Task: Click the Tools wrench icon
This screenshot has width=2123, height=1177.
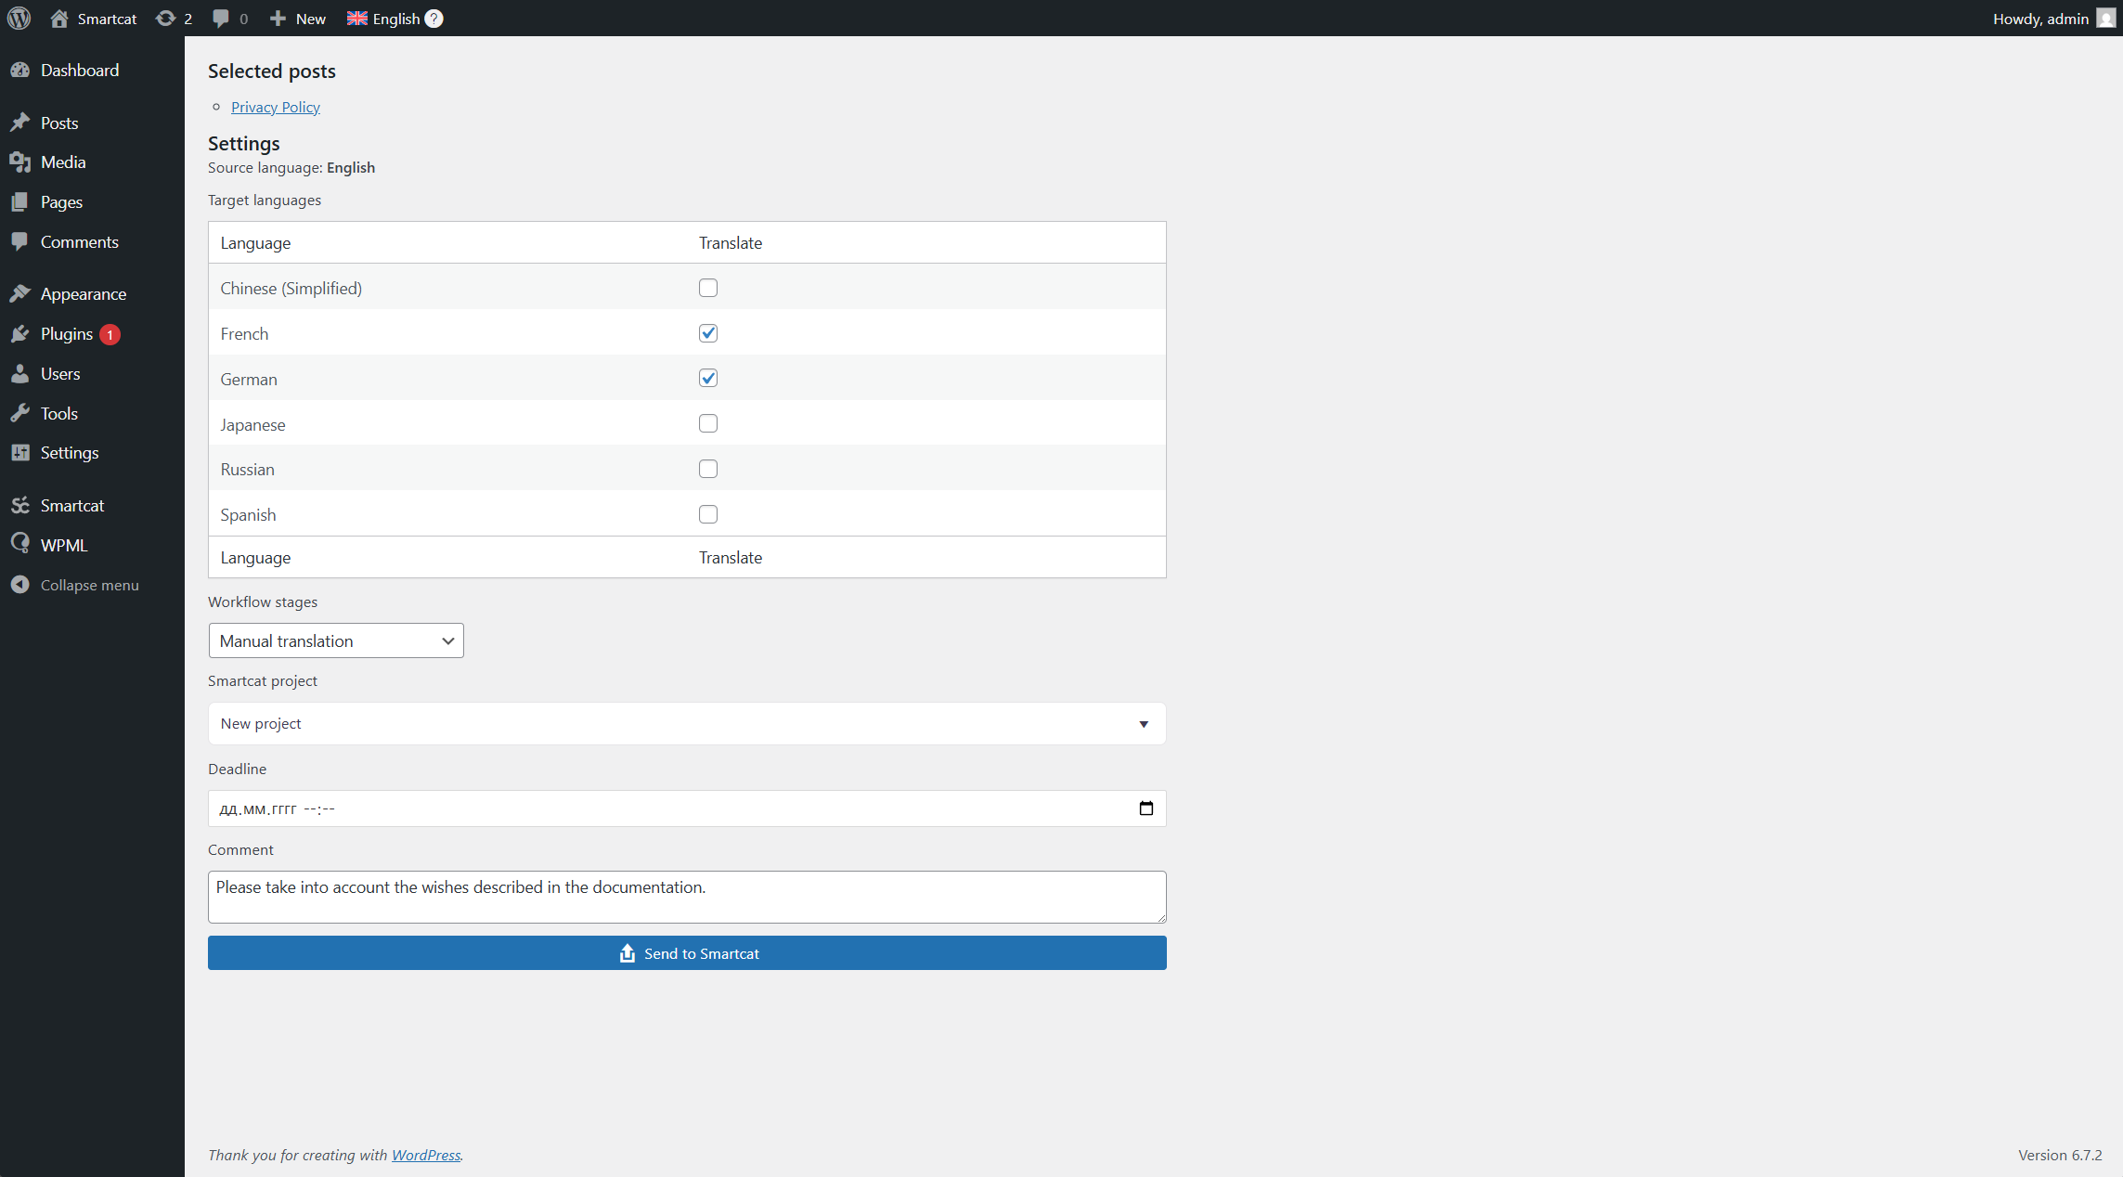Action: coord(20,413)
